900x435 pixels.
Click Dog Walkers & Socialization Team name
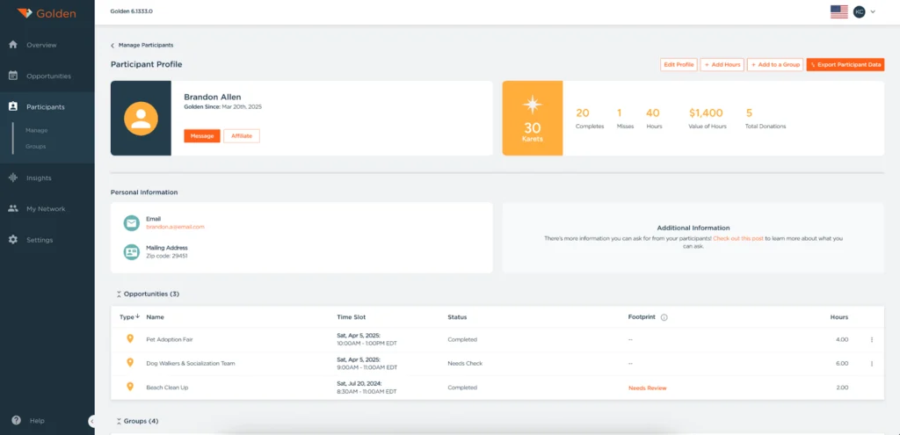click(191, 363)
